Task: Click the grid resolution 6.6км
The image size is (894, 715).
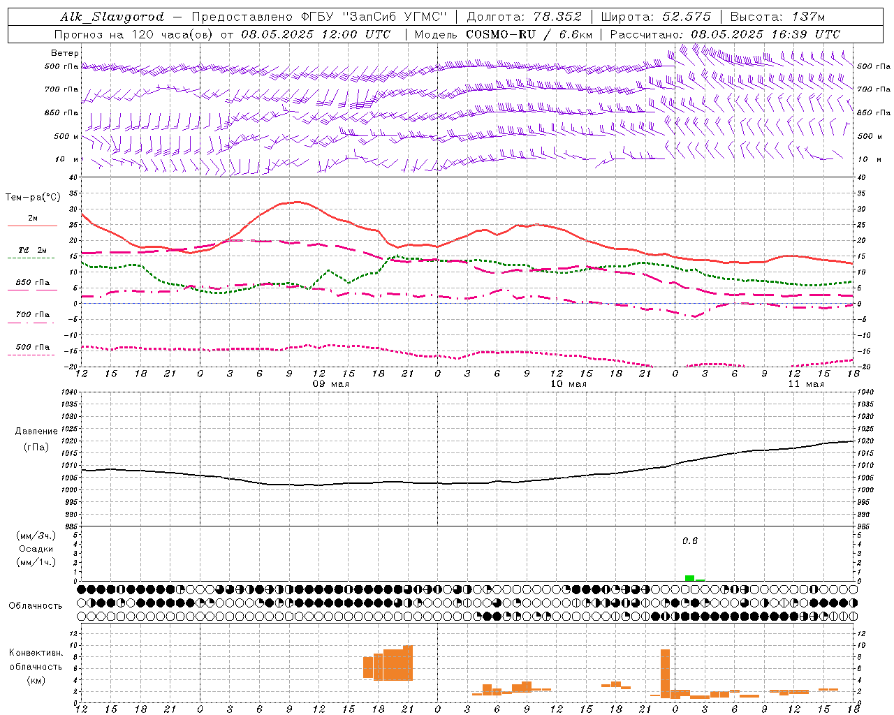Action: pos(576,34)
